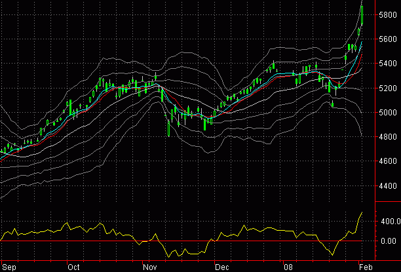
Task: Click the 400.0 indicator axis label
Action: click(391, 222)
